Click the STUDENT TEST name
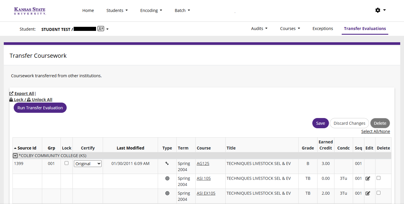The height and width of the screenshot is (204, 404). tap(56, 29)
